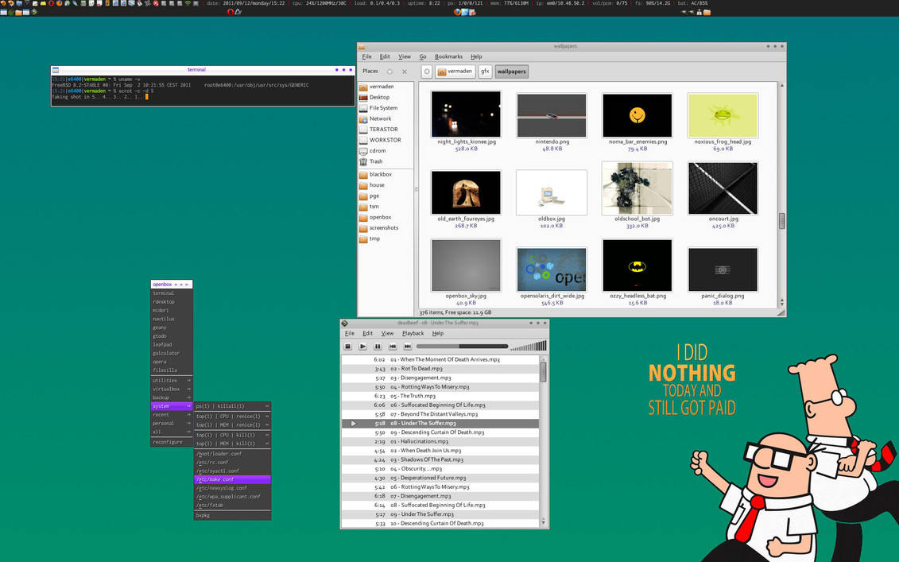Select nintendo.png thumbnail
The height and width of the screenshot is (562, 899).
point(552,116)
